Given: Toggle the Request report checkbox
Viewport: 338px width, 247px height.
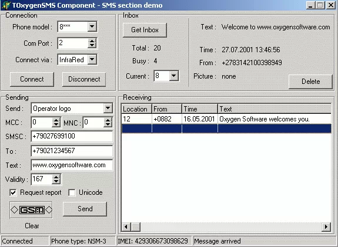Looking at the screenshot, I should point(13,192).
